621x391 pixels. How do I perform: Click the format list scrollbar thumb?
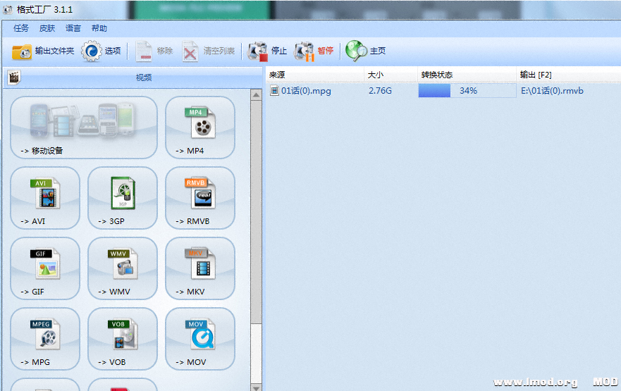click(257, 212)
